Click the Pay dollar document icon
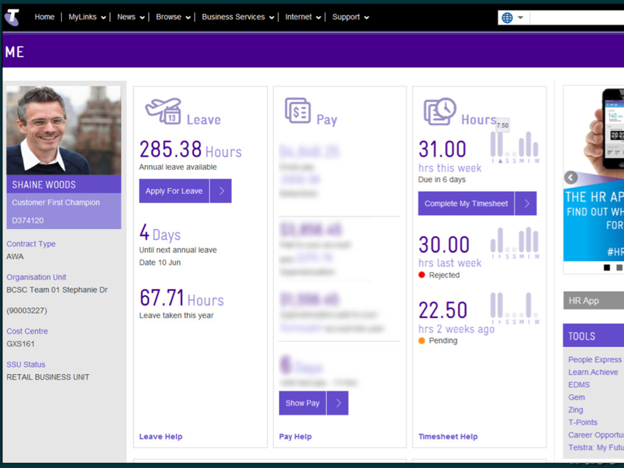This screenshot has height=468, width=624. 297,111
